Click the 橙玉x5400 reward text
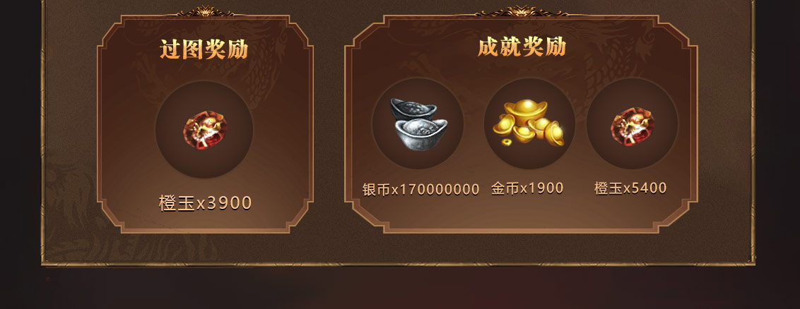This screenshot has height=309, width=800. [630, 188]
